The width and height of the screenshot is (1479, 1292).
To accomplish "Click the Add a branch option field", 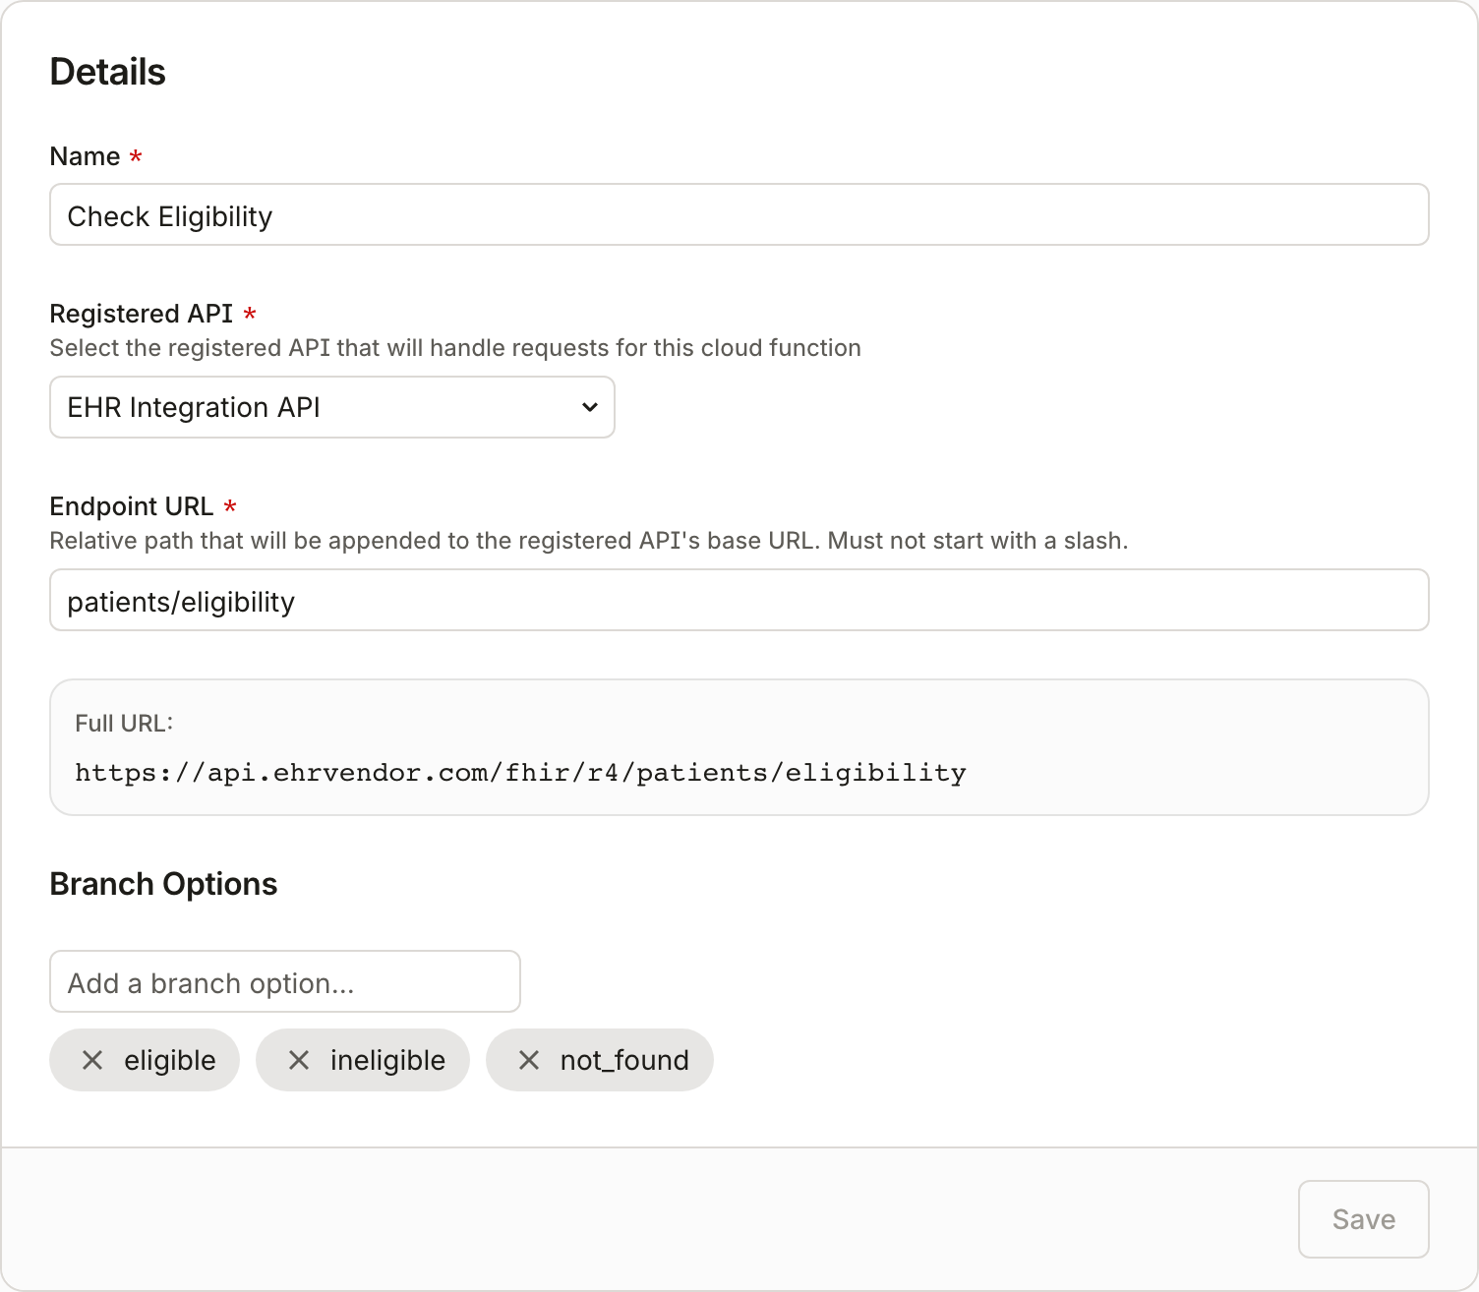I will (285, 981).
